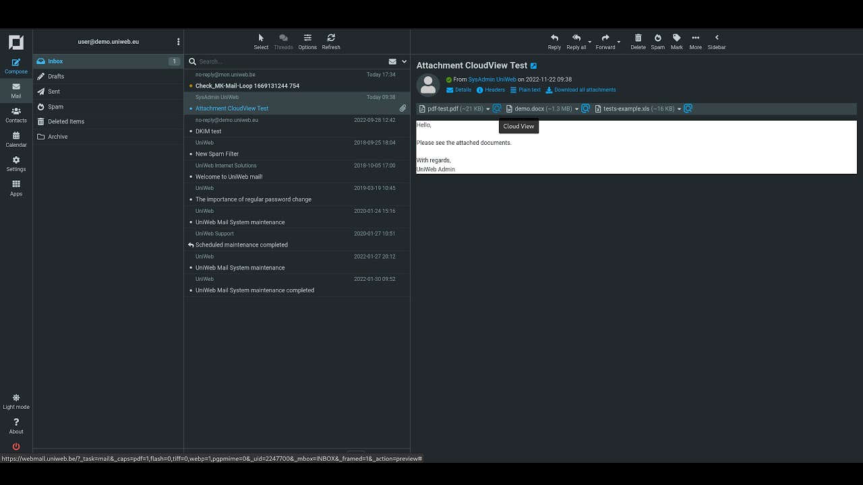Expand Reply all options arrow
Screen dimensions: 863x485
[590, 42]
